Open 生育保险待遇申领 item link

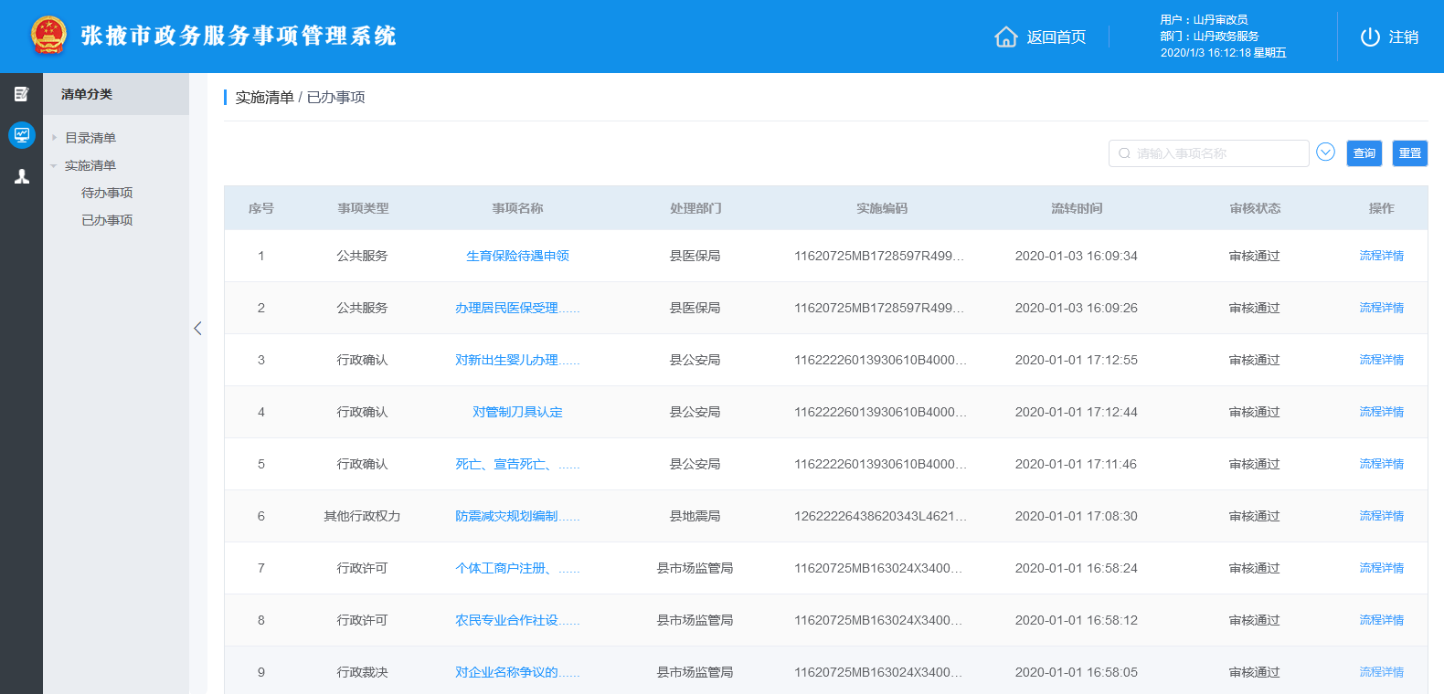click(517, 256)
